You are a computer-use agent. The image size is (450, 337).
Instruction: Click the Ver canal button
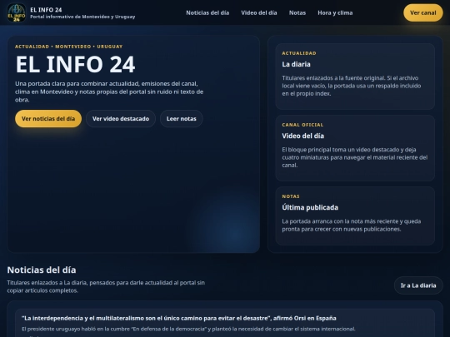pos(423,12)
